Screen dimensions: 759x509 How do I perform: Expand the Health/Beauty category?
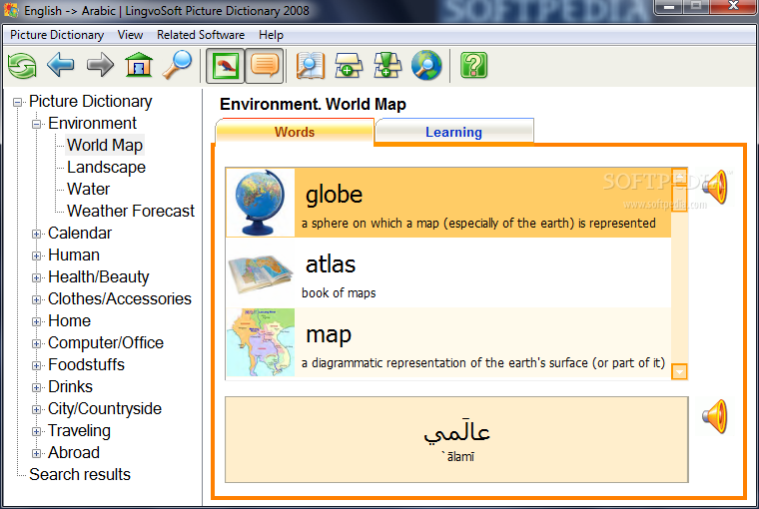pos(36,277)
